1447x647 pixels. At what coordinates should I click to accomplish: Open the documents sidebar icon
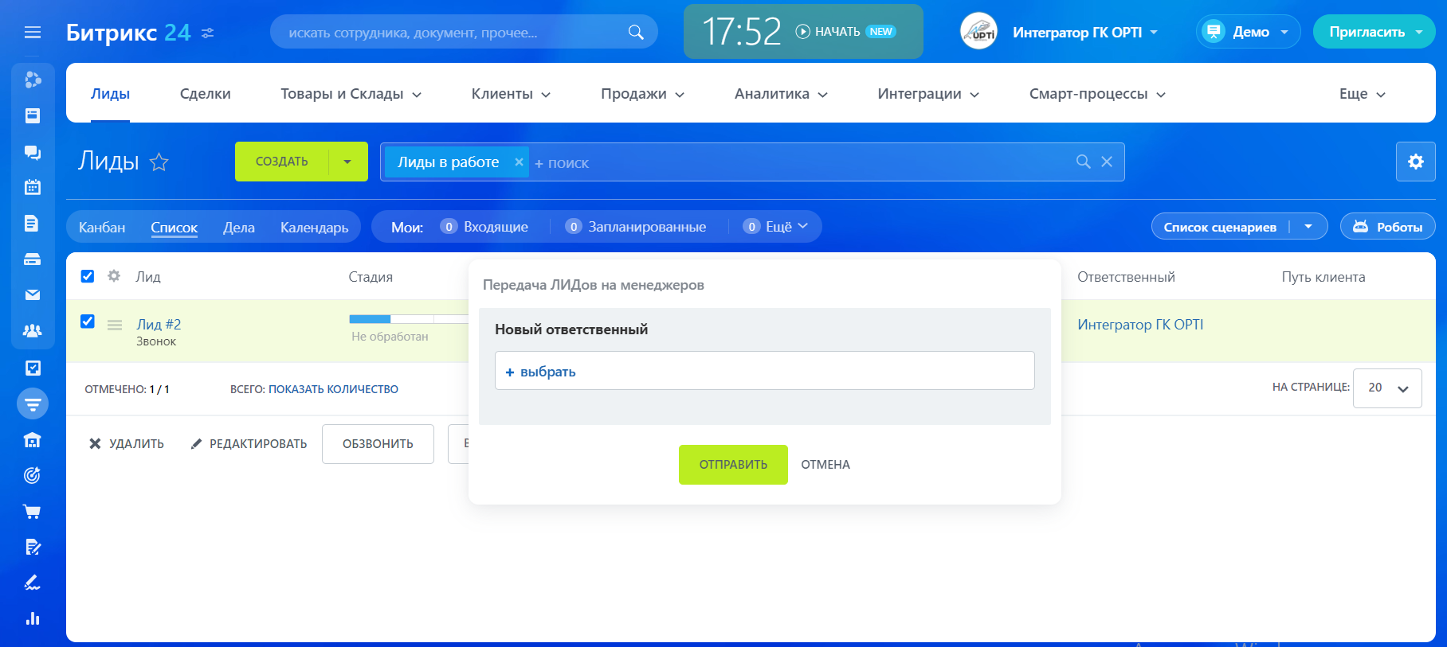point(33,224)
